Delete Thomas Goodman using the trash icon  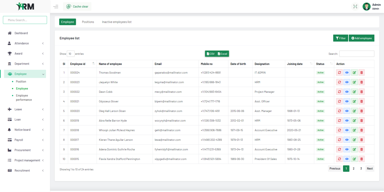coord(362,72)
